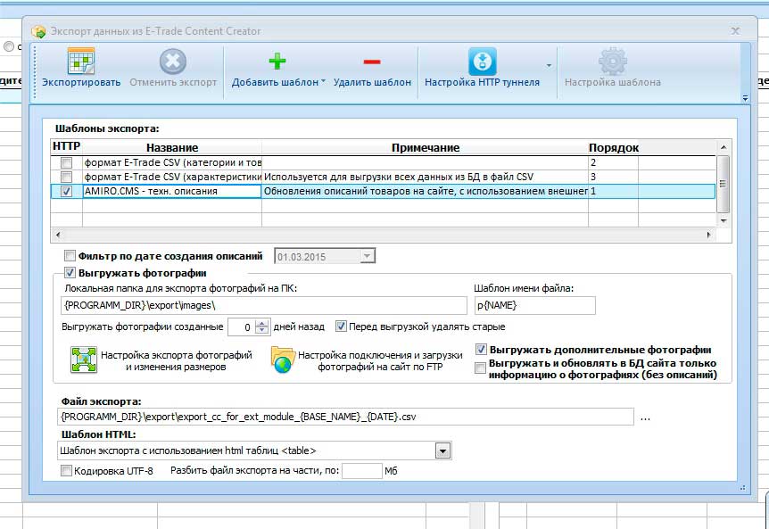The width and height of the screenshot is (769, 529).
Task: Click the Отменить экспорт cancel icon
Action: [173, 62]
